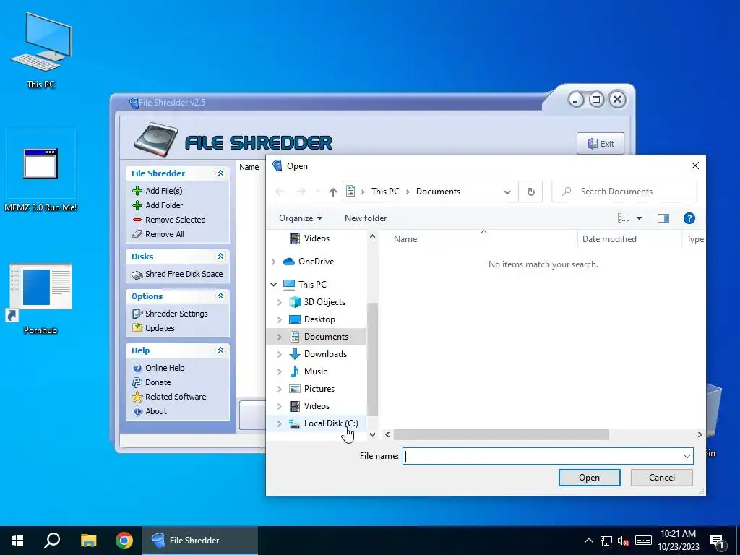
Task: Open the notification center icon
Action: point(717,541)
